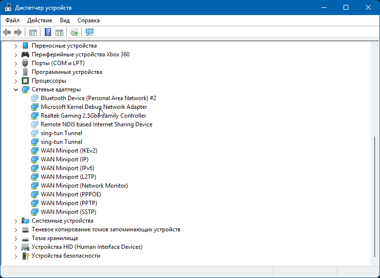Viewport: 380px width, 278px height.
Task: Open the Действие menu
Action: 39,20
